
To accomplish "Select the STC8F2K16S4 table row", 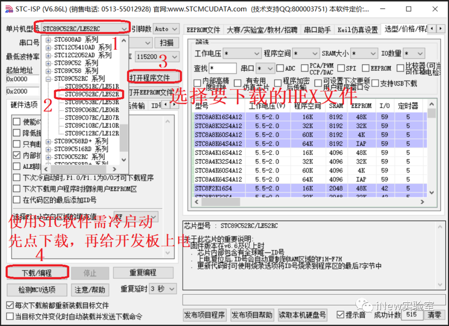I will point(310,188).
